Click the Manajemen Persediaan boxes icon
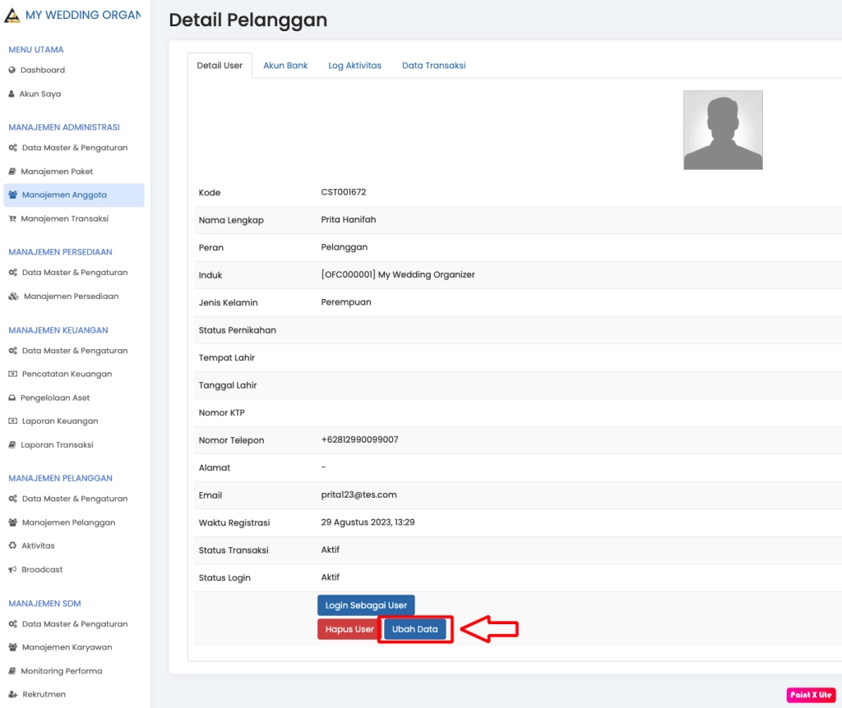The width and height of the screenshot is (842, 708). (x=13, y=297)
